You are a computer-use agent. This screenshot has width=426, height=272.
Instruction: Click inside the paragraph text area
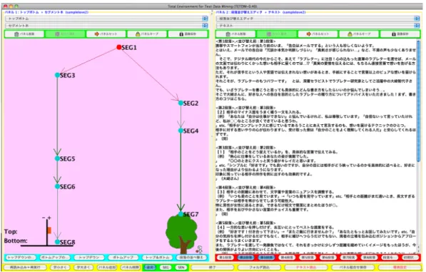point(316,147)
